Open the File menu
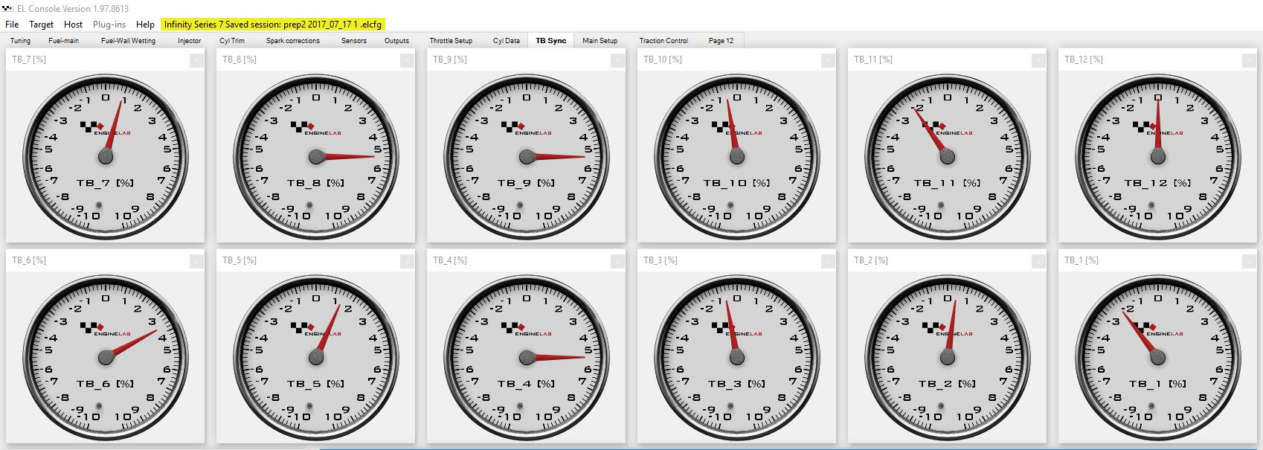1263x450 pixels. pyautogui.click(x=12, y=25)
